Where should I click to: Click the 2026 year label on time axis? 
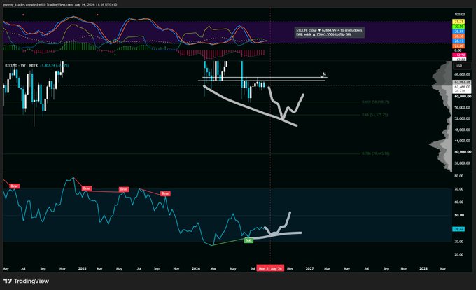click(196, 268)
